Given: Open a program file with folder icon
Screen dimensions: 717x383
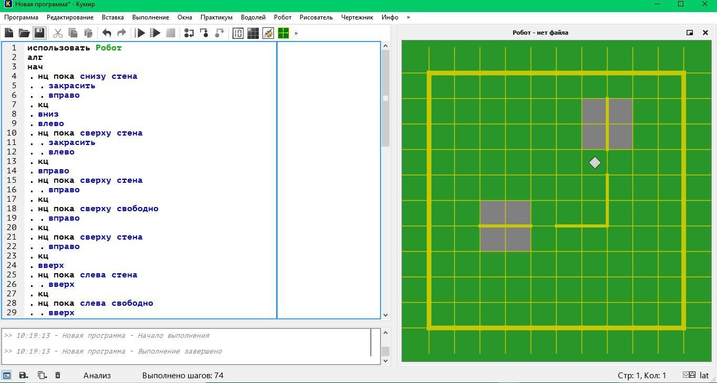Looking at the screenshot, I should click(x=24, y=33).
